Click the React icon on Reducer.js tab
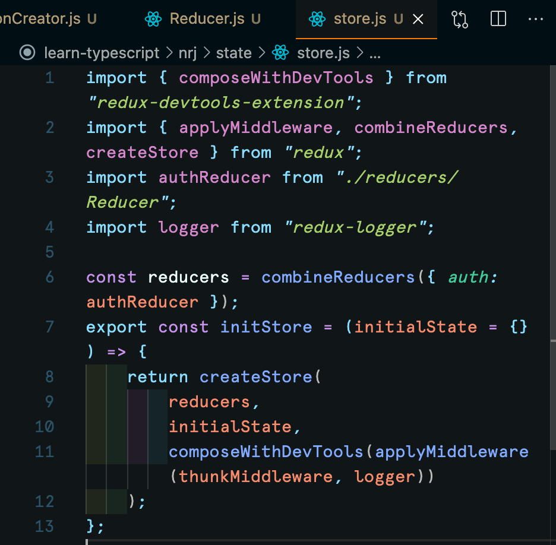 (153, 19)
